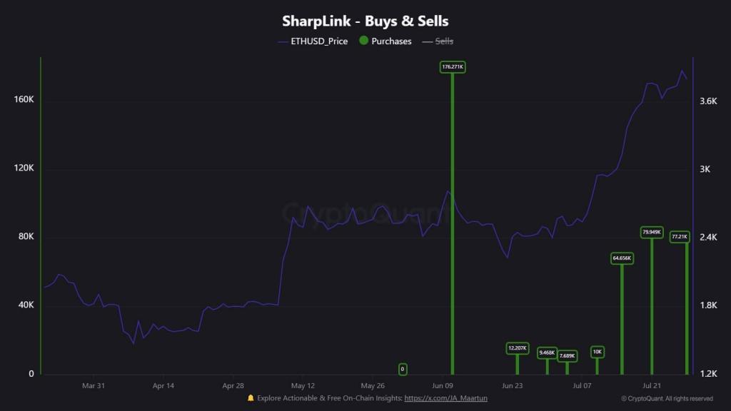This screenshot has height=411, width=731.
Task: Click the SharpLink - Buys & Sells title
Action: pyautogui.click(x=365, y=21)
